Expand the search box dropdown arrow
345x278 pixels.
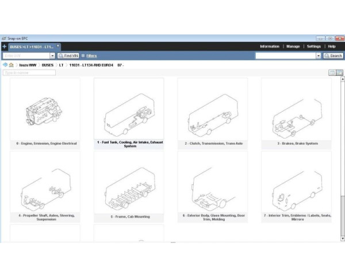(319, 56)
